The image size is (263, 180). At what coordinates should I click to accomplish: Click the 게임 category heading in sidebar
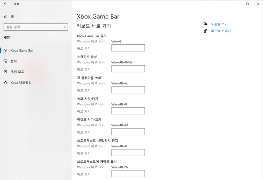tap(7, 37)
